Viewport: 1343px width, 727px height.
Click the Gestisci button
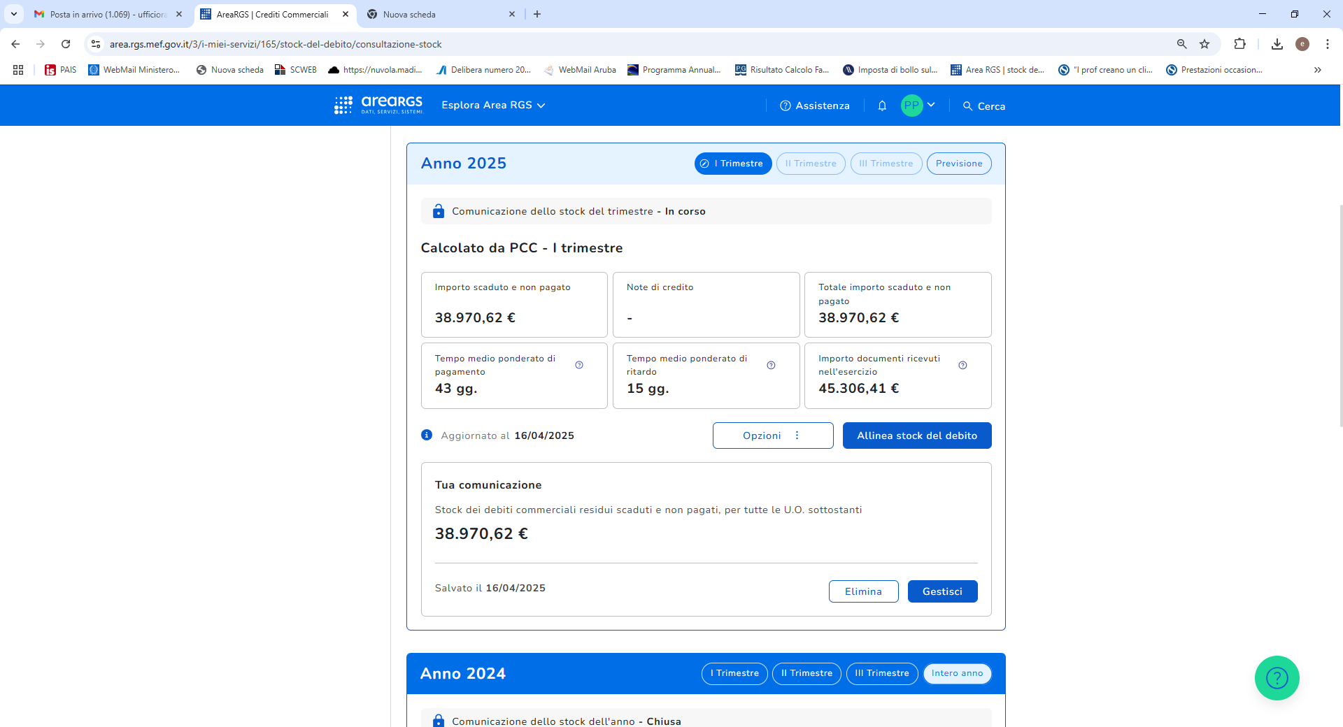click(942, 591)
